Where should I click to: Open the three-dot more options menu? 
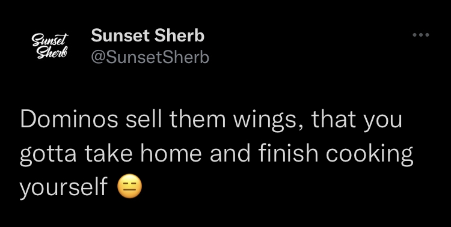pos(421,35)
